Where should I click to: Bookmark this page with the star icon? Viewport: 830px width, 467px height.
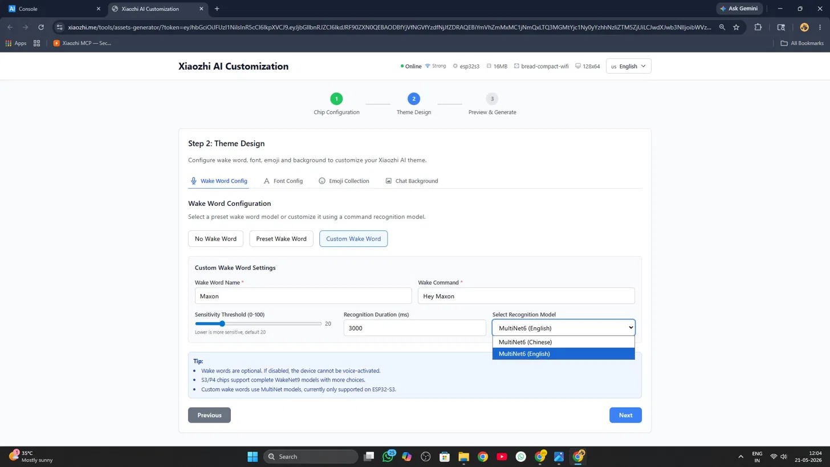coord(736,27)
